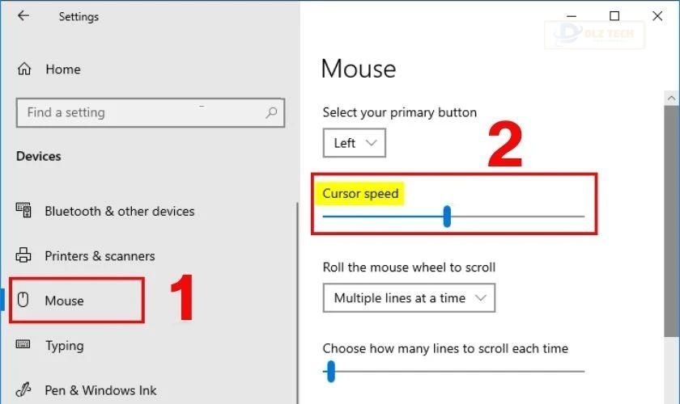Click the Mouse icon in sidebar
The image size is (680, 404).
point(23,301)
